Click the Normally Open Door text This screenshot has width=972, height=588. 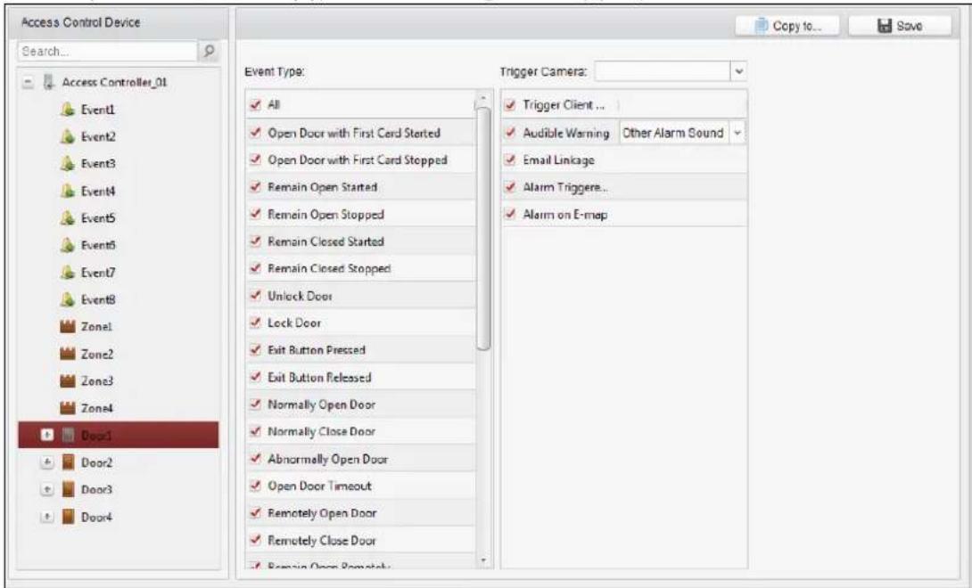[321, 404]
